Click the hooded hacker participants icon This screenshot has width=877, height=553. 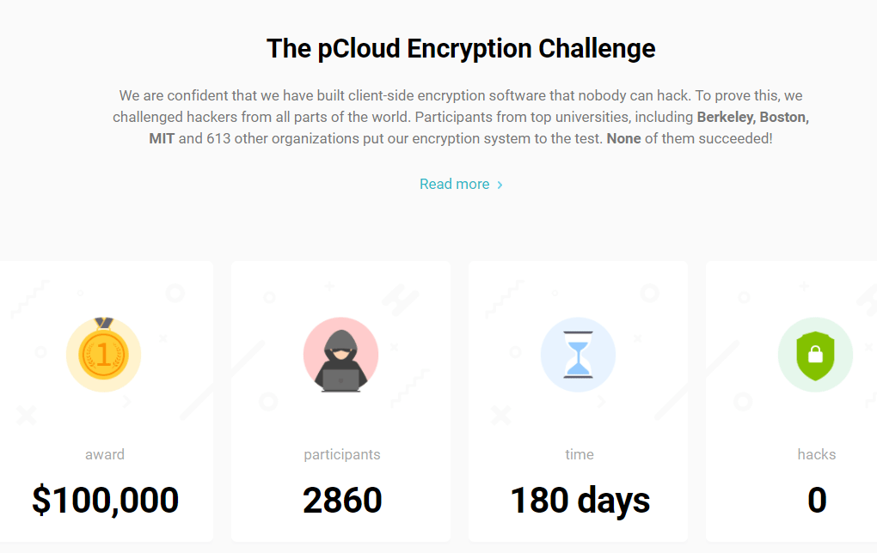(x=340, y=355)
